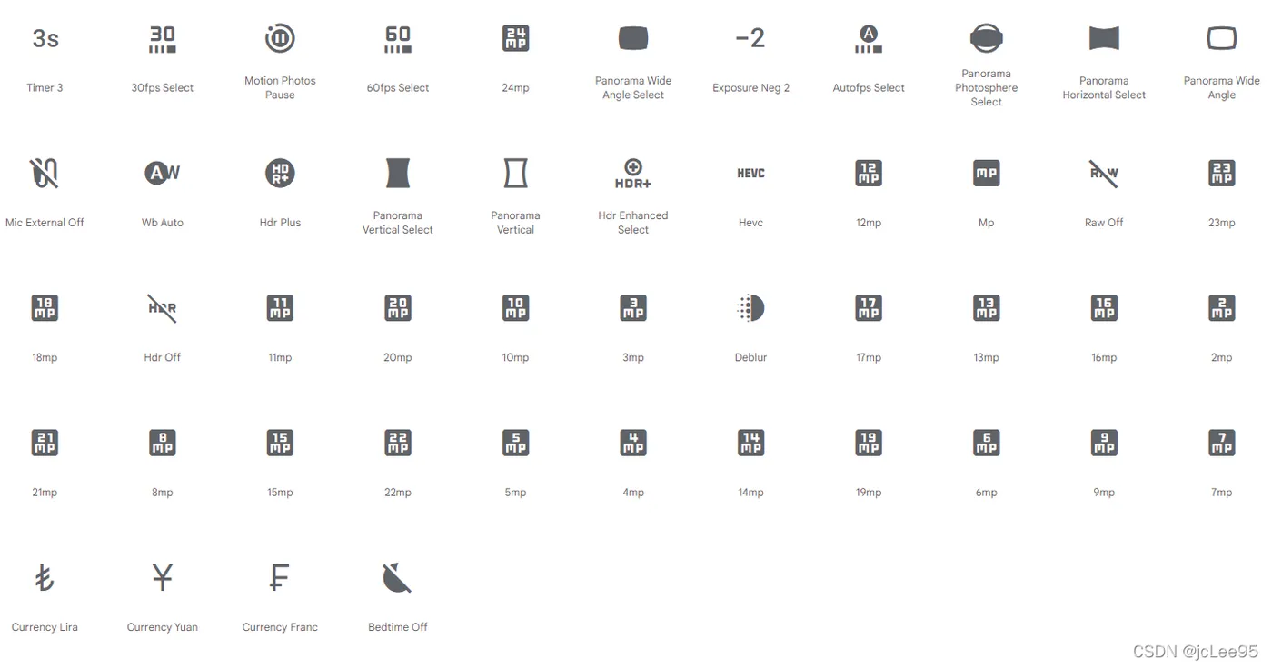Click the 'Motion Photos Pause' label text
The image size is (1272, 669).
[280, 87]
